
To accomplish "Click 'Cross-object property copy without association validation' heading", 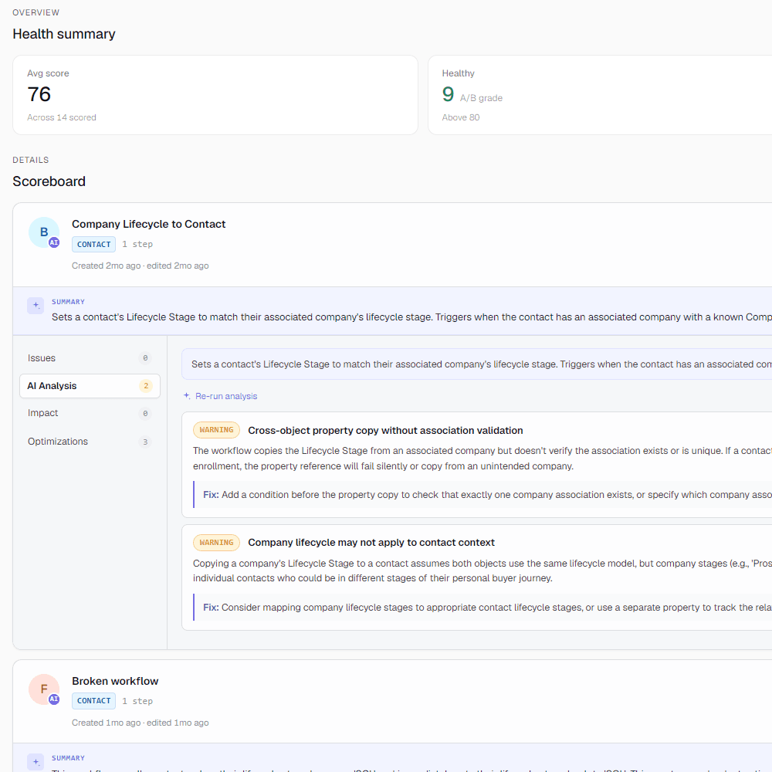I will [385, 430].
